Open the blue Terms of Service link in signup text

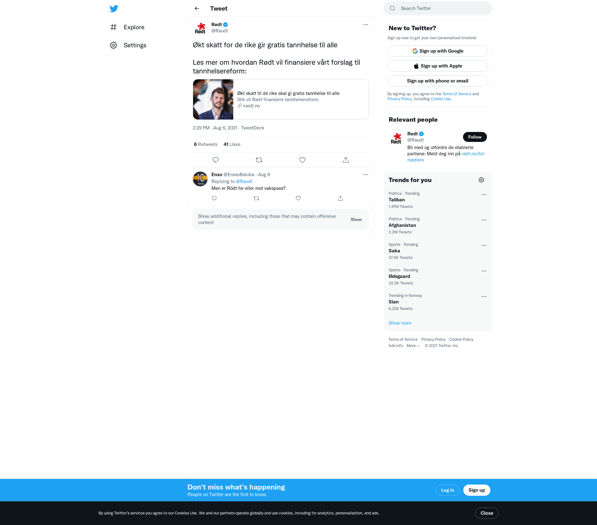click(x=457, y=94)
